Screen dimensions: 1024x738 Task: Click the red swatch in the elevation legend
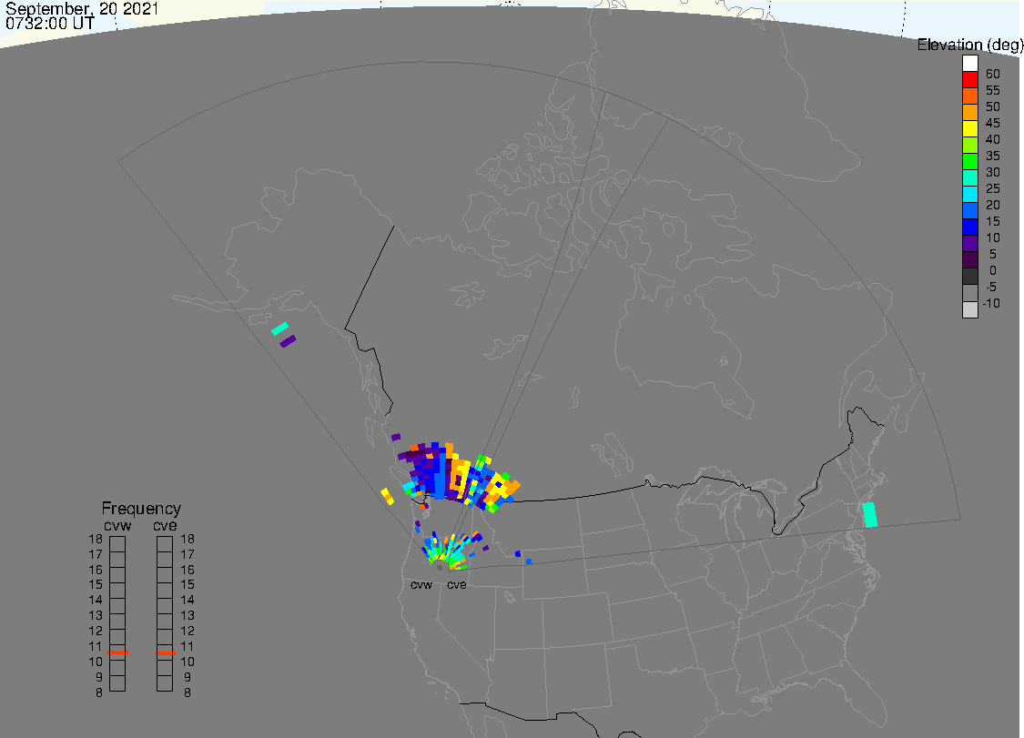[969, 80]
